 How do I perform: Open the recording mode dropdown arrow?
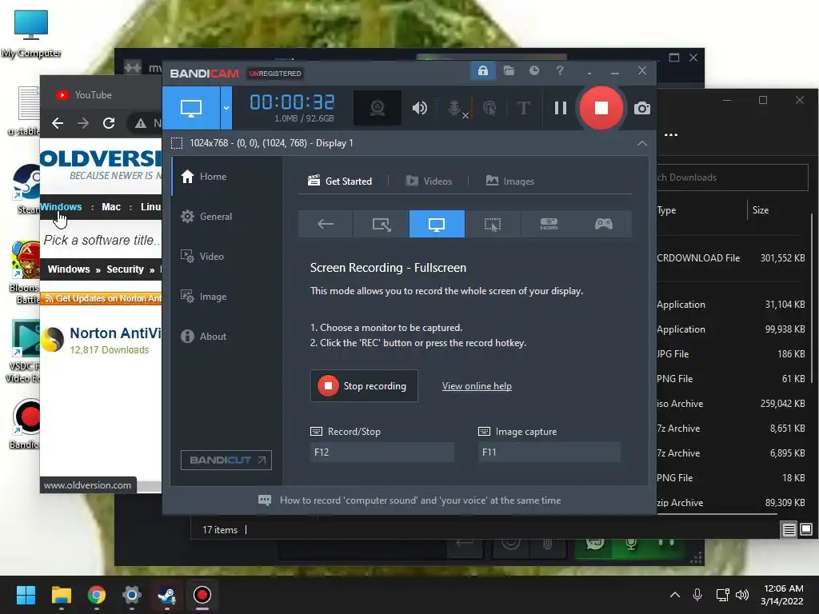[x=226, y=108]
